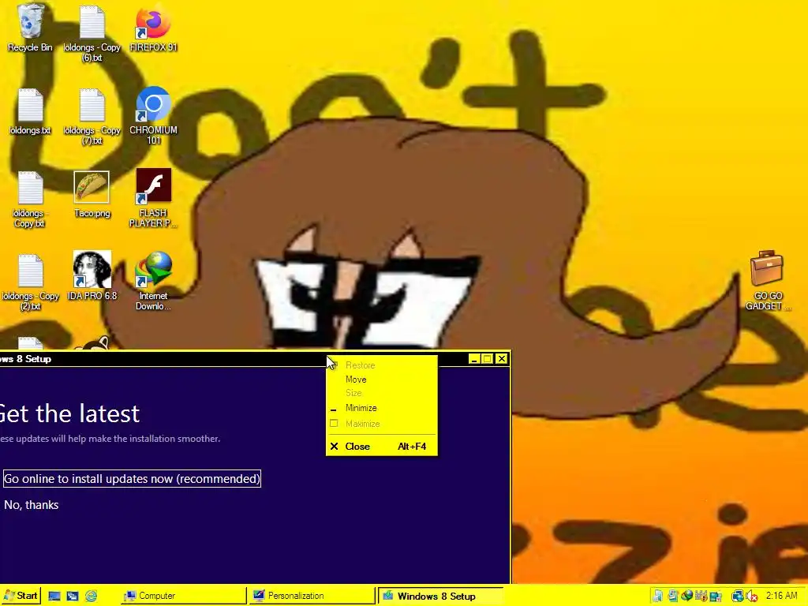Close the Windows 8 Setup window
Viewport: 808px width, 606px height.
(501, 359)
